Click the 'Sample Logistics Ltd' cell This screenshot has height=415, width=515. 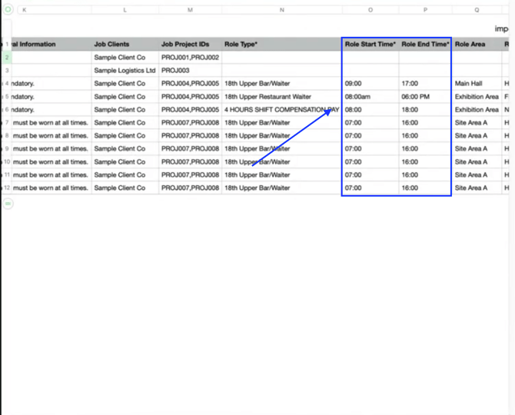click(x=125, y=71)
